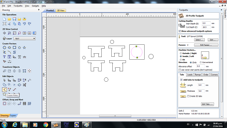Toggle Use vector start points checkbox
227x128 pixels.
point(180,70)
